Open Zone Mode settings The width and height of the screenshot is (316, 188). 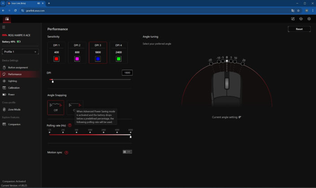(14, 110)
